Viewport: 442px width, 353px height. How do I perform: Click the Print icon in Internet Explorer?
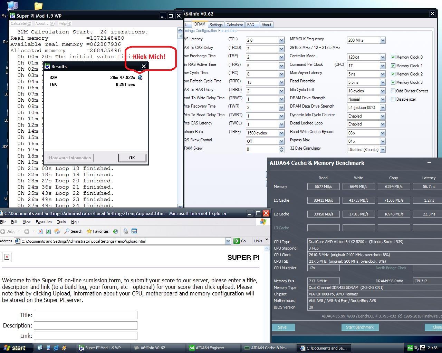tap(126, 231)
